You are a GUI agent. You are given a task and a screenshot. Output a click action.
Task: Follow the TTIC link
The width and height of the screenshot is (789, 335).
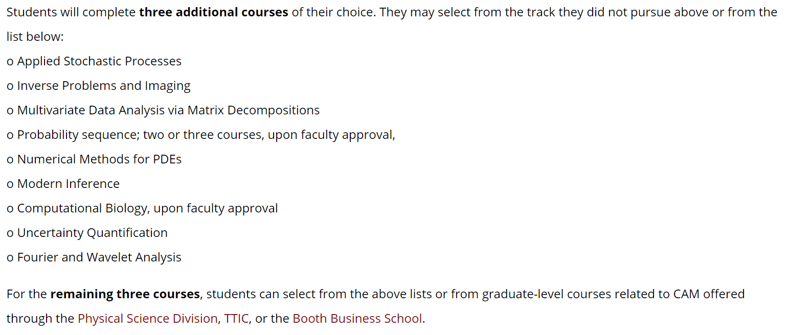tap(236, 319)
